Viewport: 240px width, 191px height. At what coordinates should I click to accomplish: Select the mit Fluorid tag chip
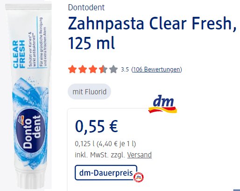[x=90, y=92]
